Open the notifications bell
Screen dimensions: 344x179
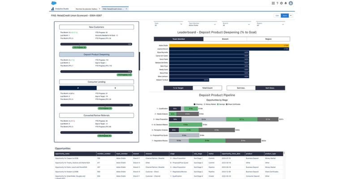(x=286, y=3)
